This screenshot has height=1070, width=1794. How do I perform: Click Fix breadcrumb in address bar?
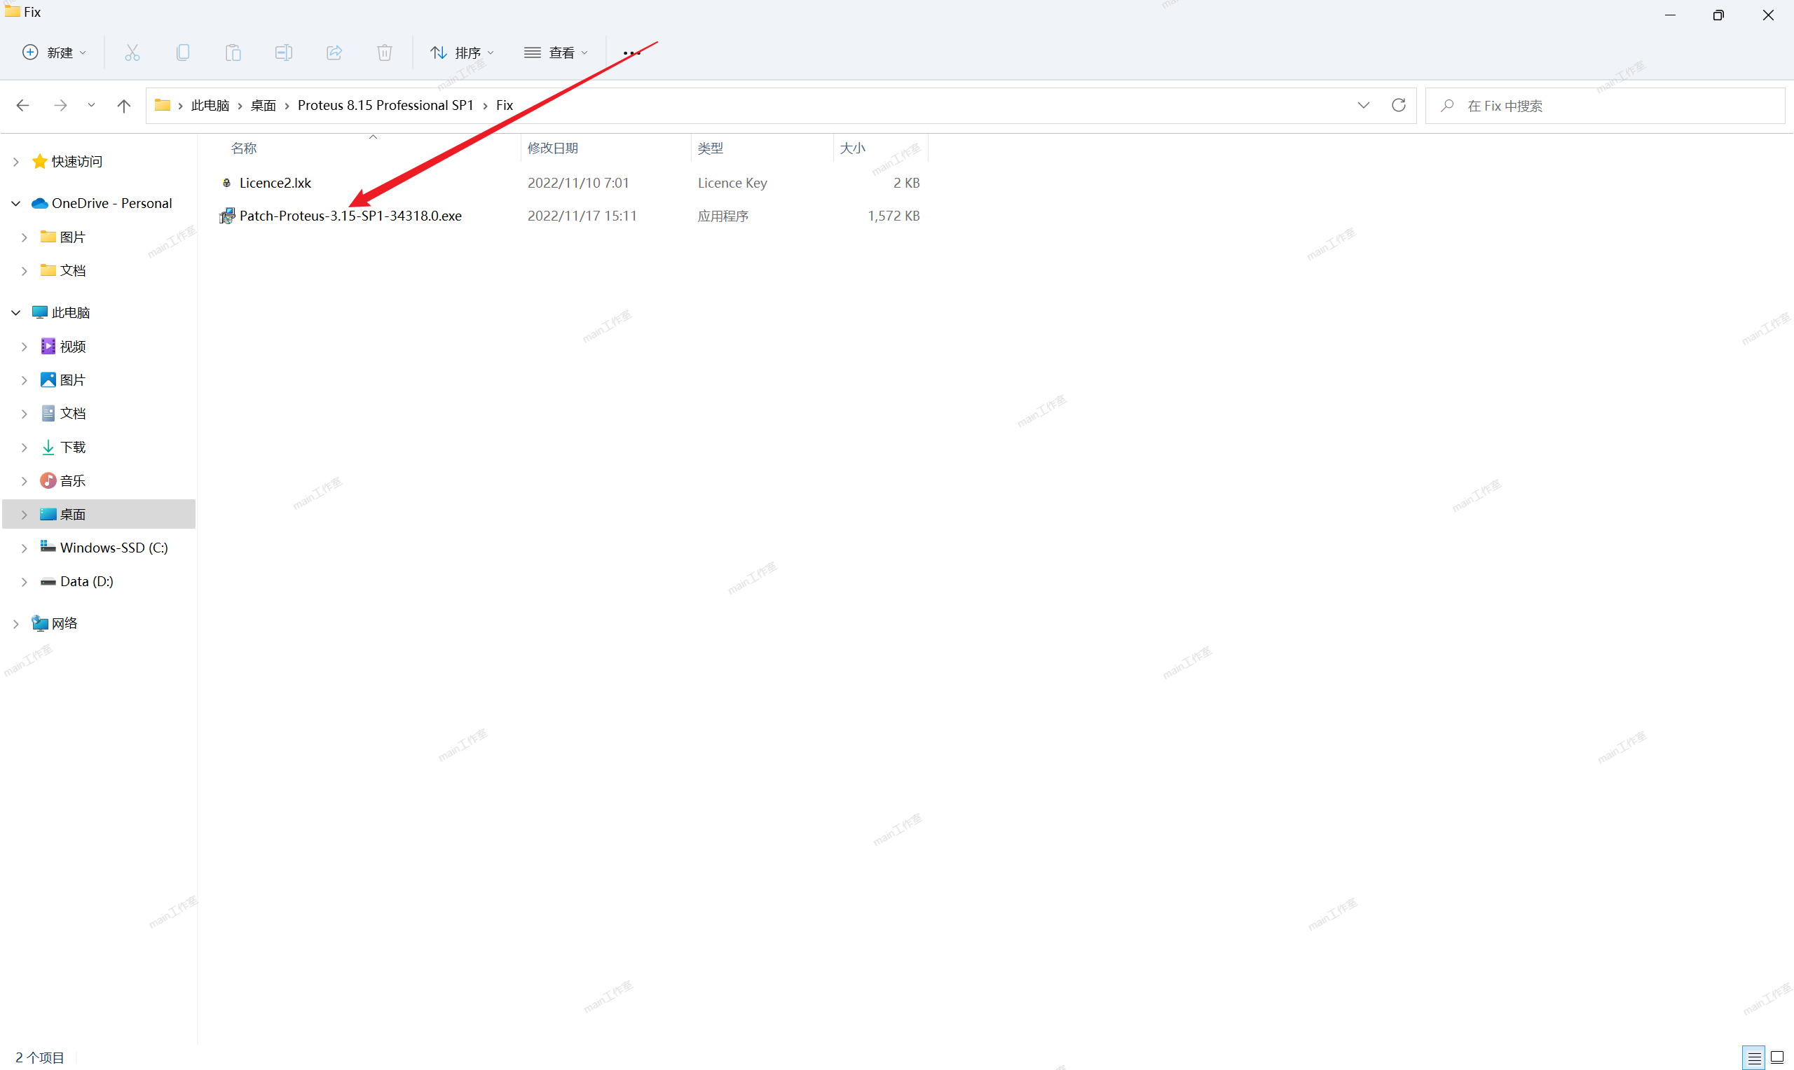[505, 105]
